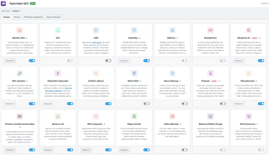Disable the Monitor 404 module toggle
269x155 pixels.
(x=32, y=60)
